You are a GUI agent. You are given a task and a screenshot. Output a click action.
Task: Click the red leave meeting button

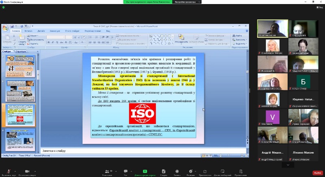click(x=317, y=173)
